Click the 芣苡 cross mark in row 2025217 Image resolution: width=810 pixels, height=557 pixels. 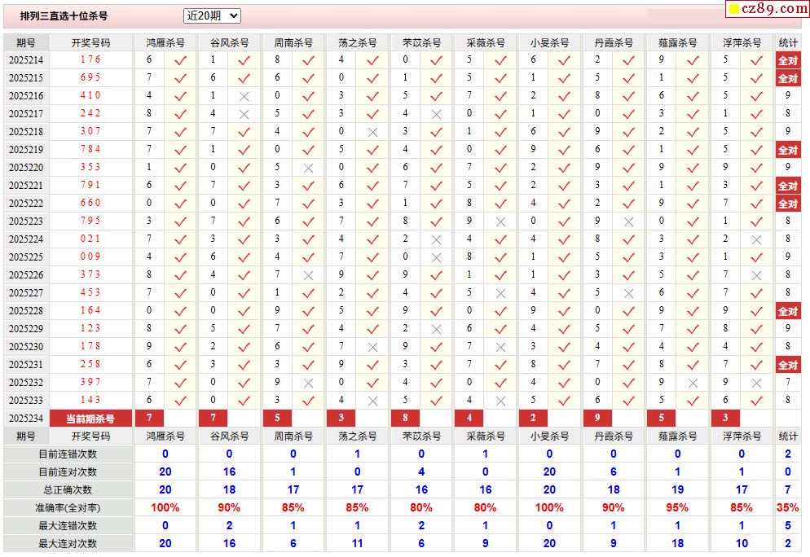[437, 115]
